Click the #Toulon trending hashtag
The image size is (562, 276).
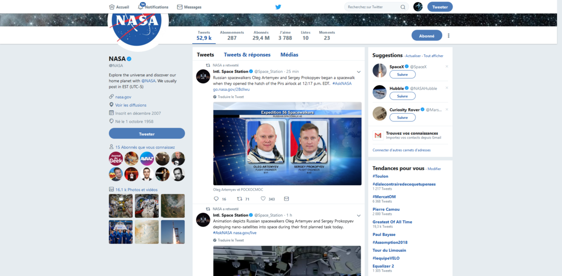click(x=380, y=176)
